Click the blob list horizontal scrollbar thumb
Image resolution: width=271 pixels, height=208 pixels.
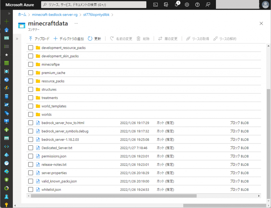(x=114, y=196)
